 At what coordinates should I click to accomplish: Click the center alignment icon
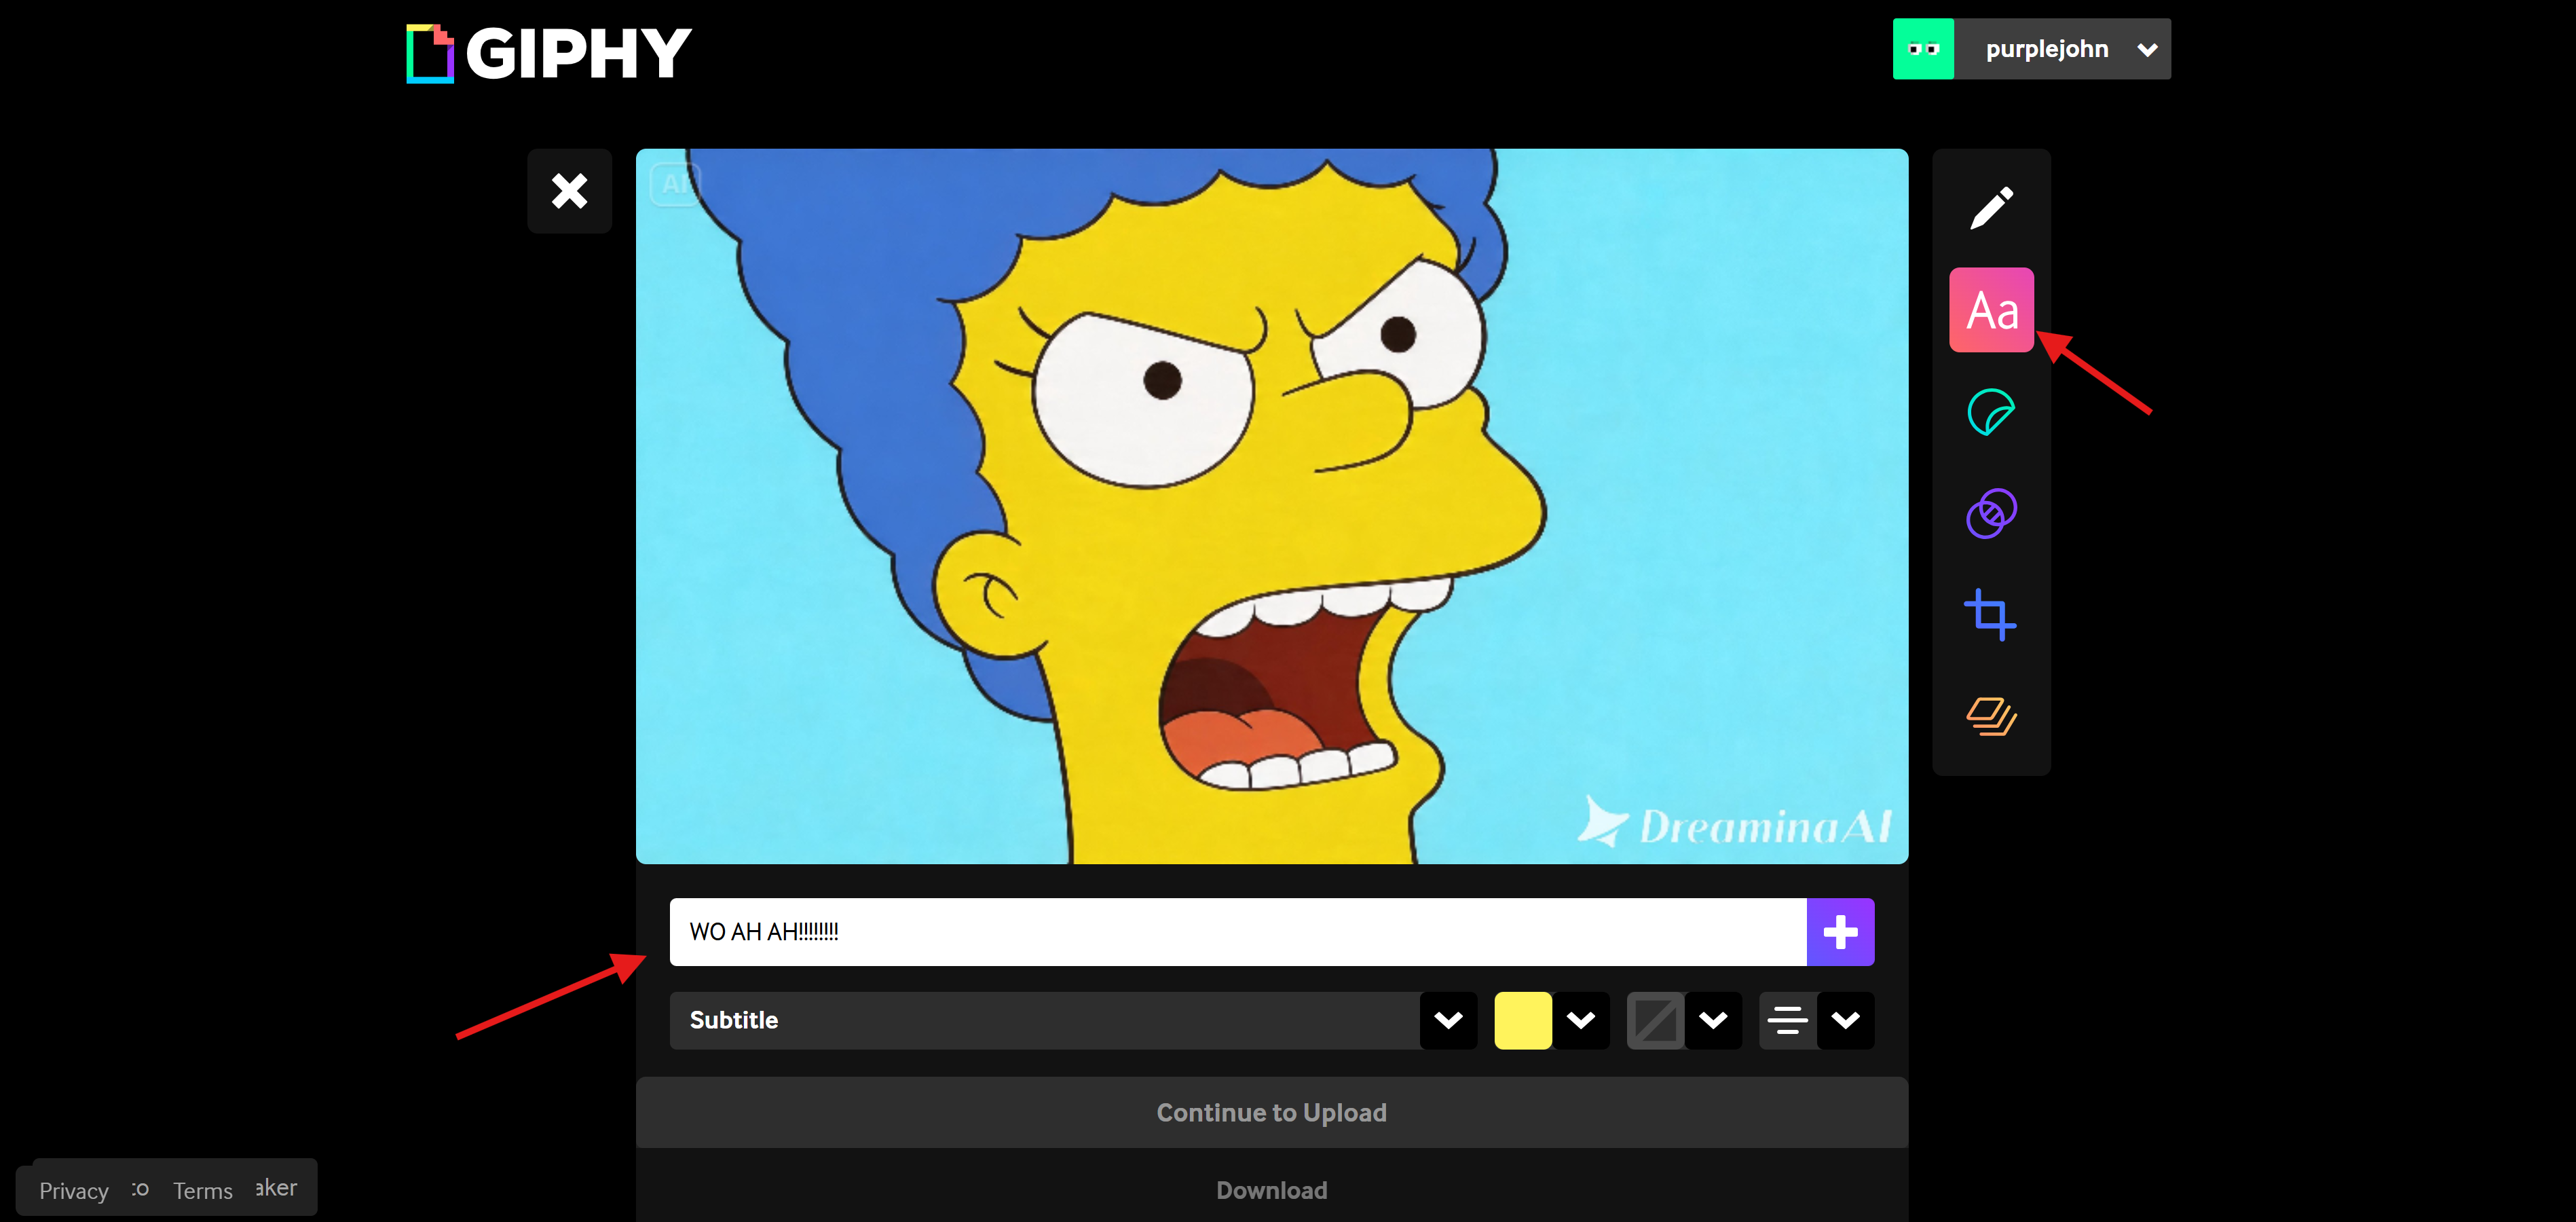tap(1788, 1020)
